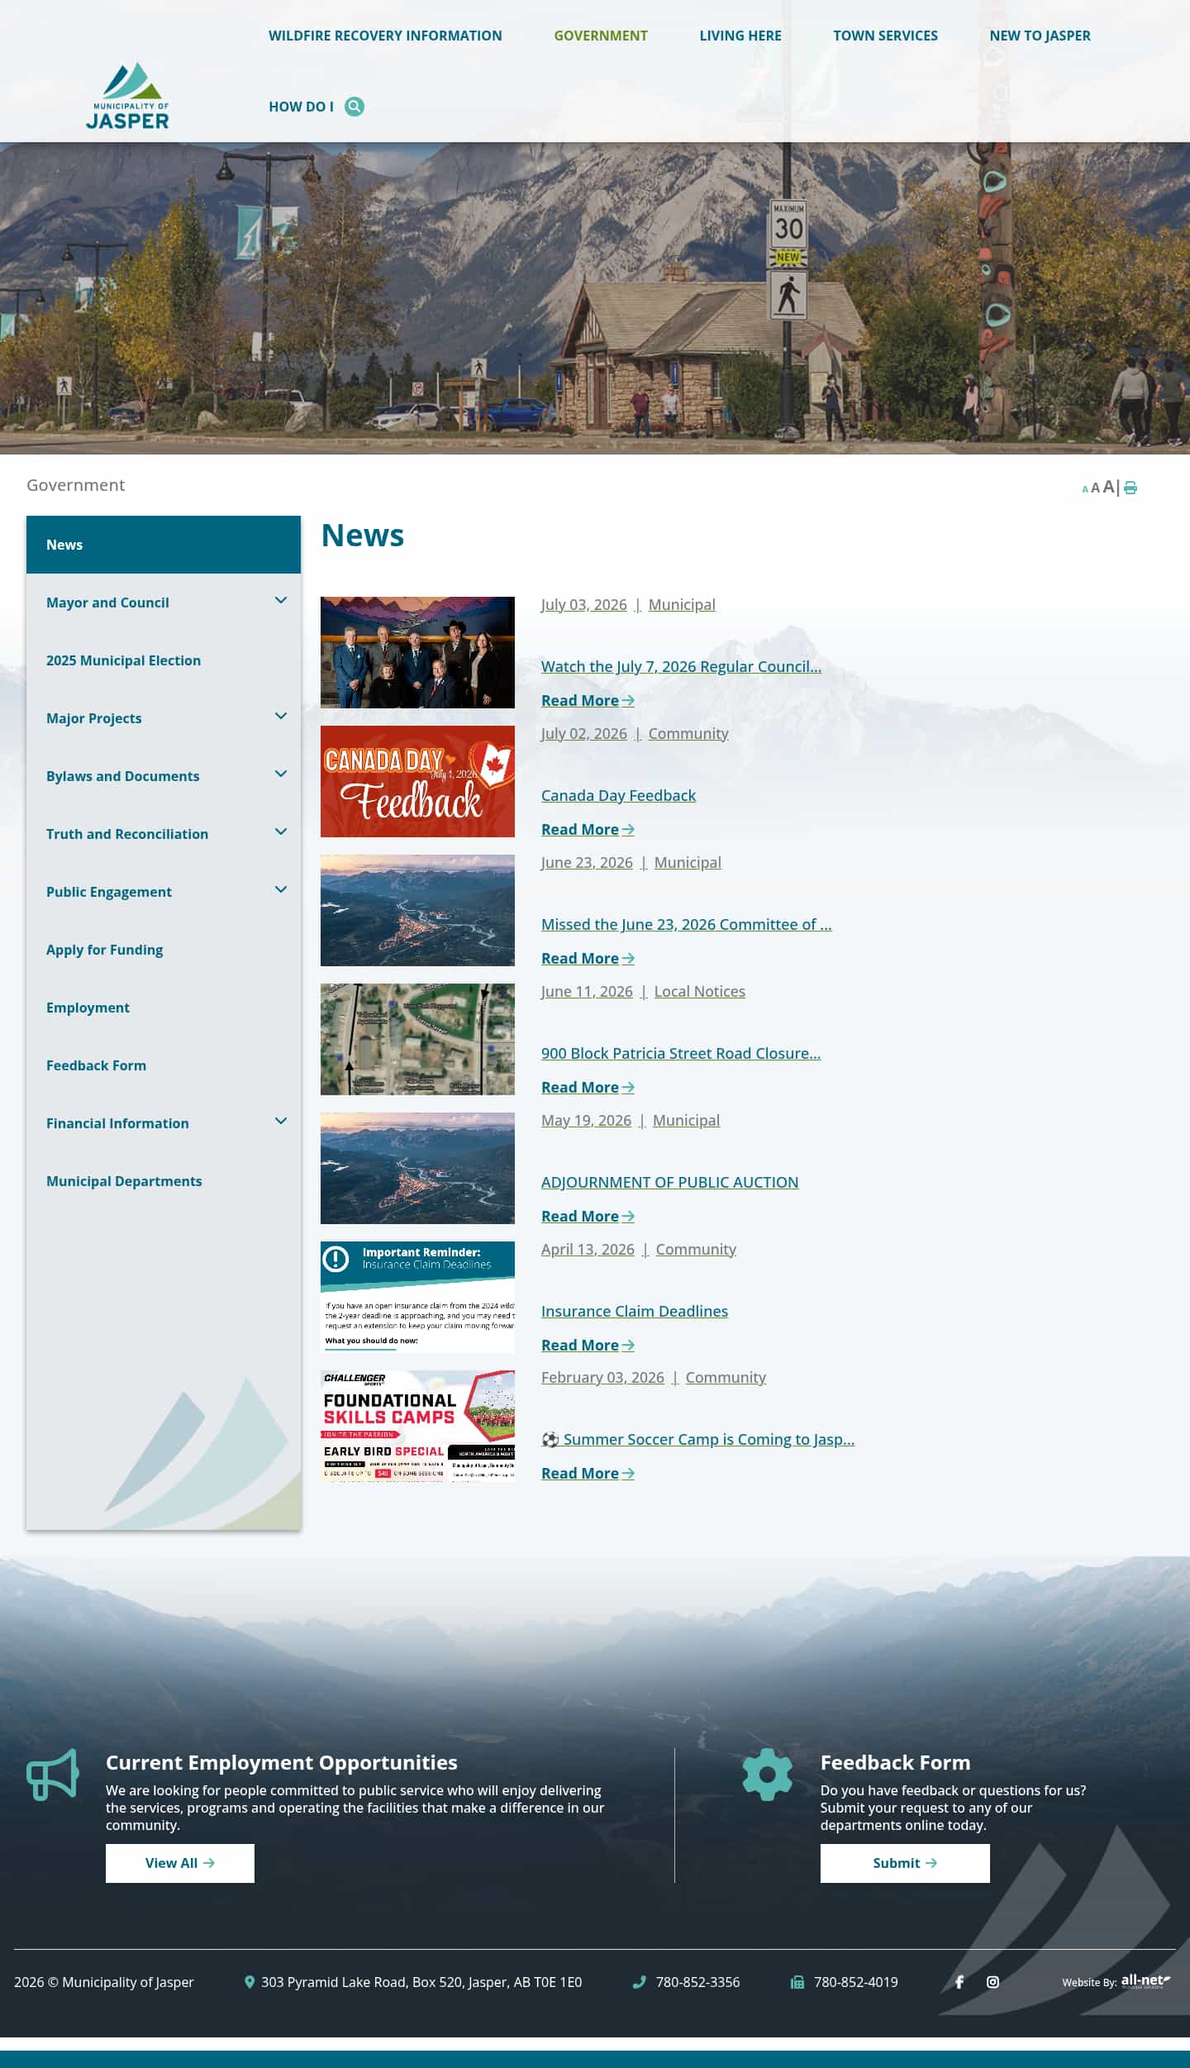Open Watch the July 7, 2026 Regular Council article
Image resolution: width=1190 pixels, height=2068 pixels.
(x=681, y=667)
